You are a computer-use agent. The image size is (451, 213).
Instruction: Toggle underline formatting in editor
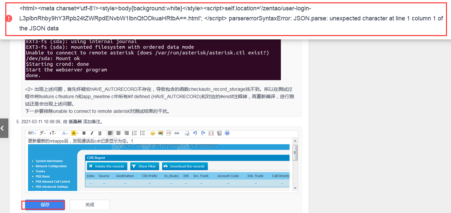point(100,133)
